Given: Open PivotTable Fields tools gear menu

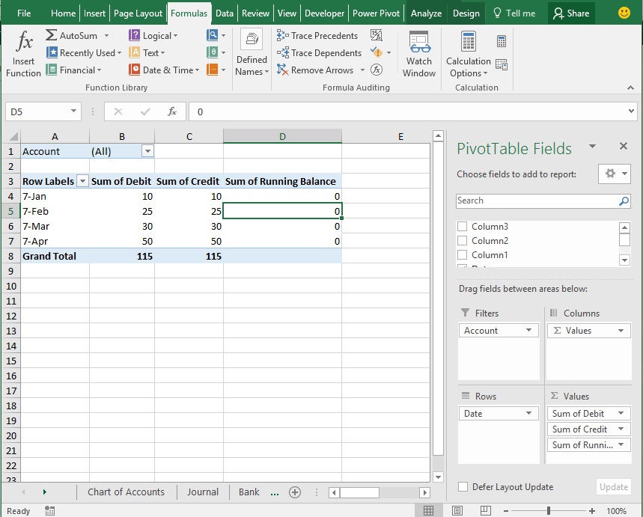Looking at the screenshot, I should (x=615, y=174).
